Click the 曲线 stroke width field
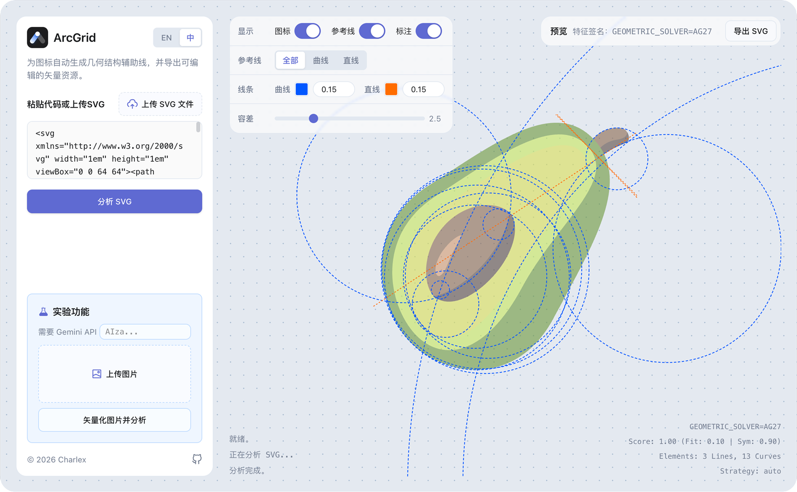The height and width of the screenshot is (492, 797). tap(334, 89)
